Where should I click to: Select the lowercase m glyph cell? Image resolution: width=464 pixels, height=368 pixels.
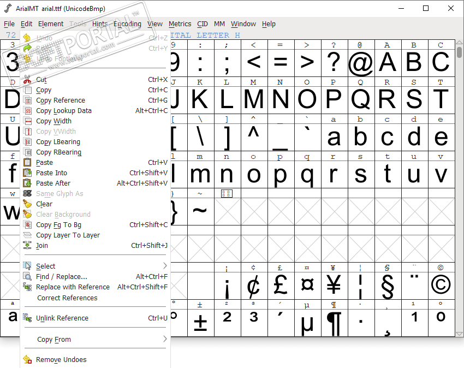click(x=201, y=174)
